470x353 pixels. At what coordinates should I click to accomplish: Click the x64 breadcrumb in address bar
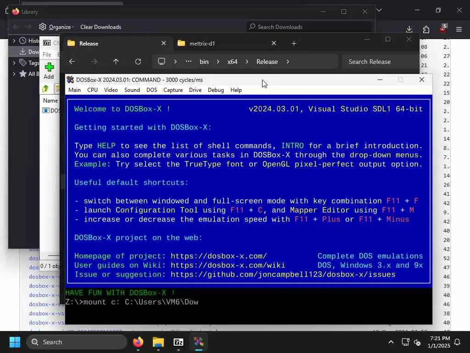232,62
